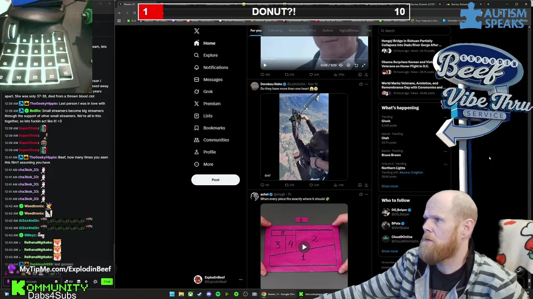Viewport: 533px width, 299px height.
Task: Open achei post more options menu
Action: [366, 194]
